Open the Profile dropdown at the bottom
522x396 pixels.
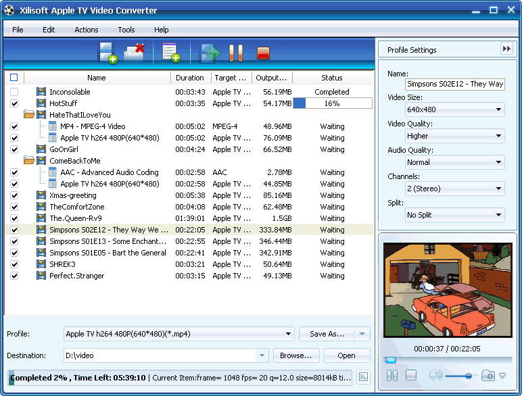point(179,334)
